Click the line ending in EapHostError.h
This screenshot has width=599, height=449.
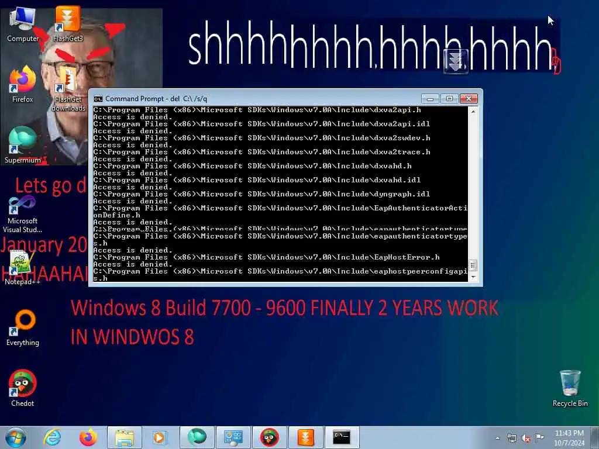click(266, 257)
